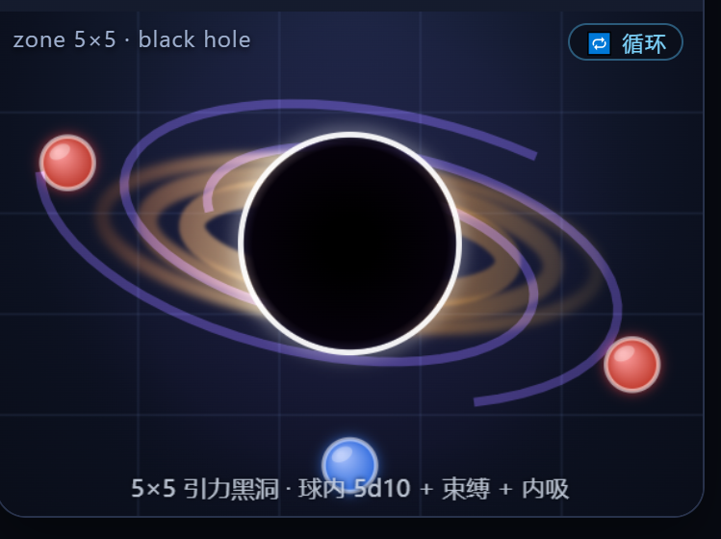Viewport: 721px width, 539px height.
Task: Click the 循环 label text
Action: [x=644, y=44]
